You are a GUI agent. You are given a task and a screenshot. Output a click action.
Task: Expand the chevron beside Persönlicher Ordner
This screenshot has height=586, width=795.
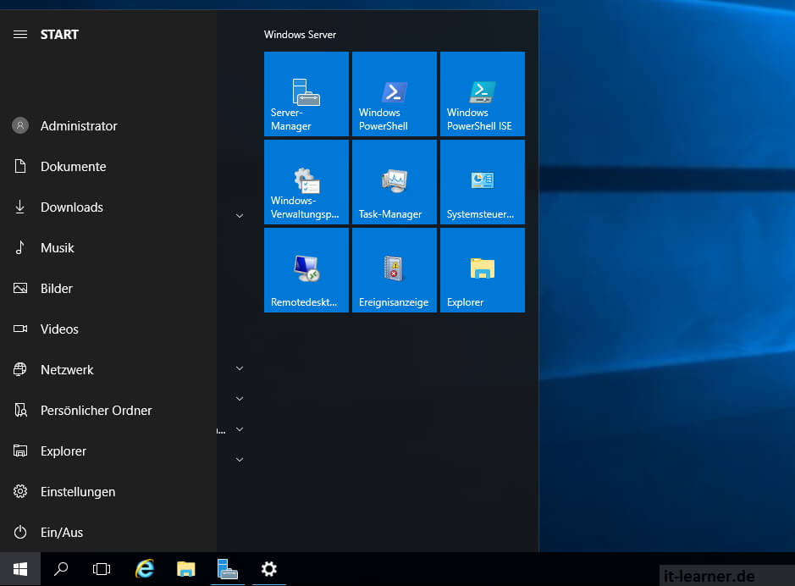(240, 399)
